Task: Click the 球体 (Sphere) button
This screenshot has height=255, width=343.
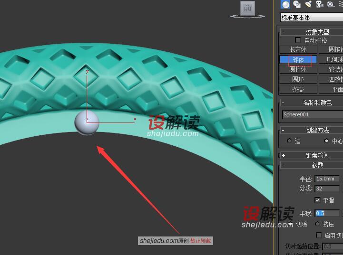Action: point(298,60)
